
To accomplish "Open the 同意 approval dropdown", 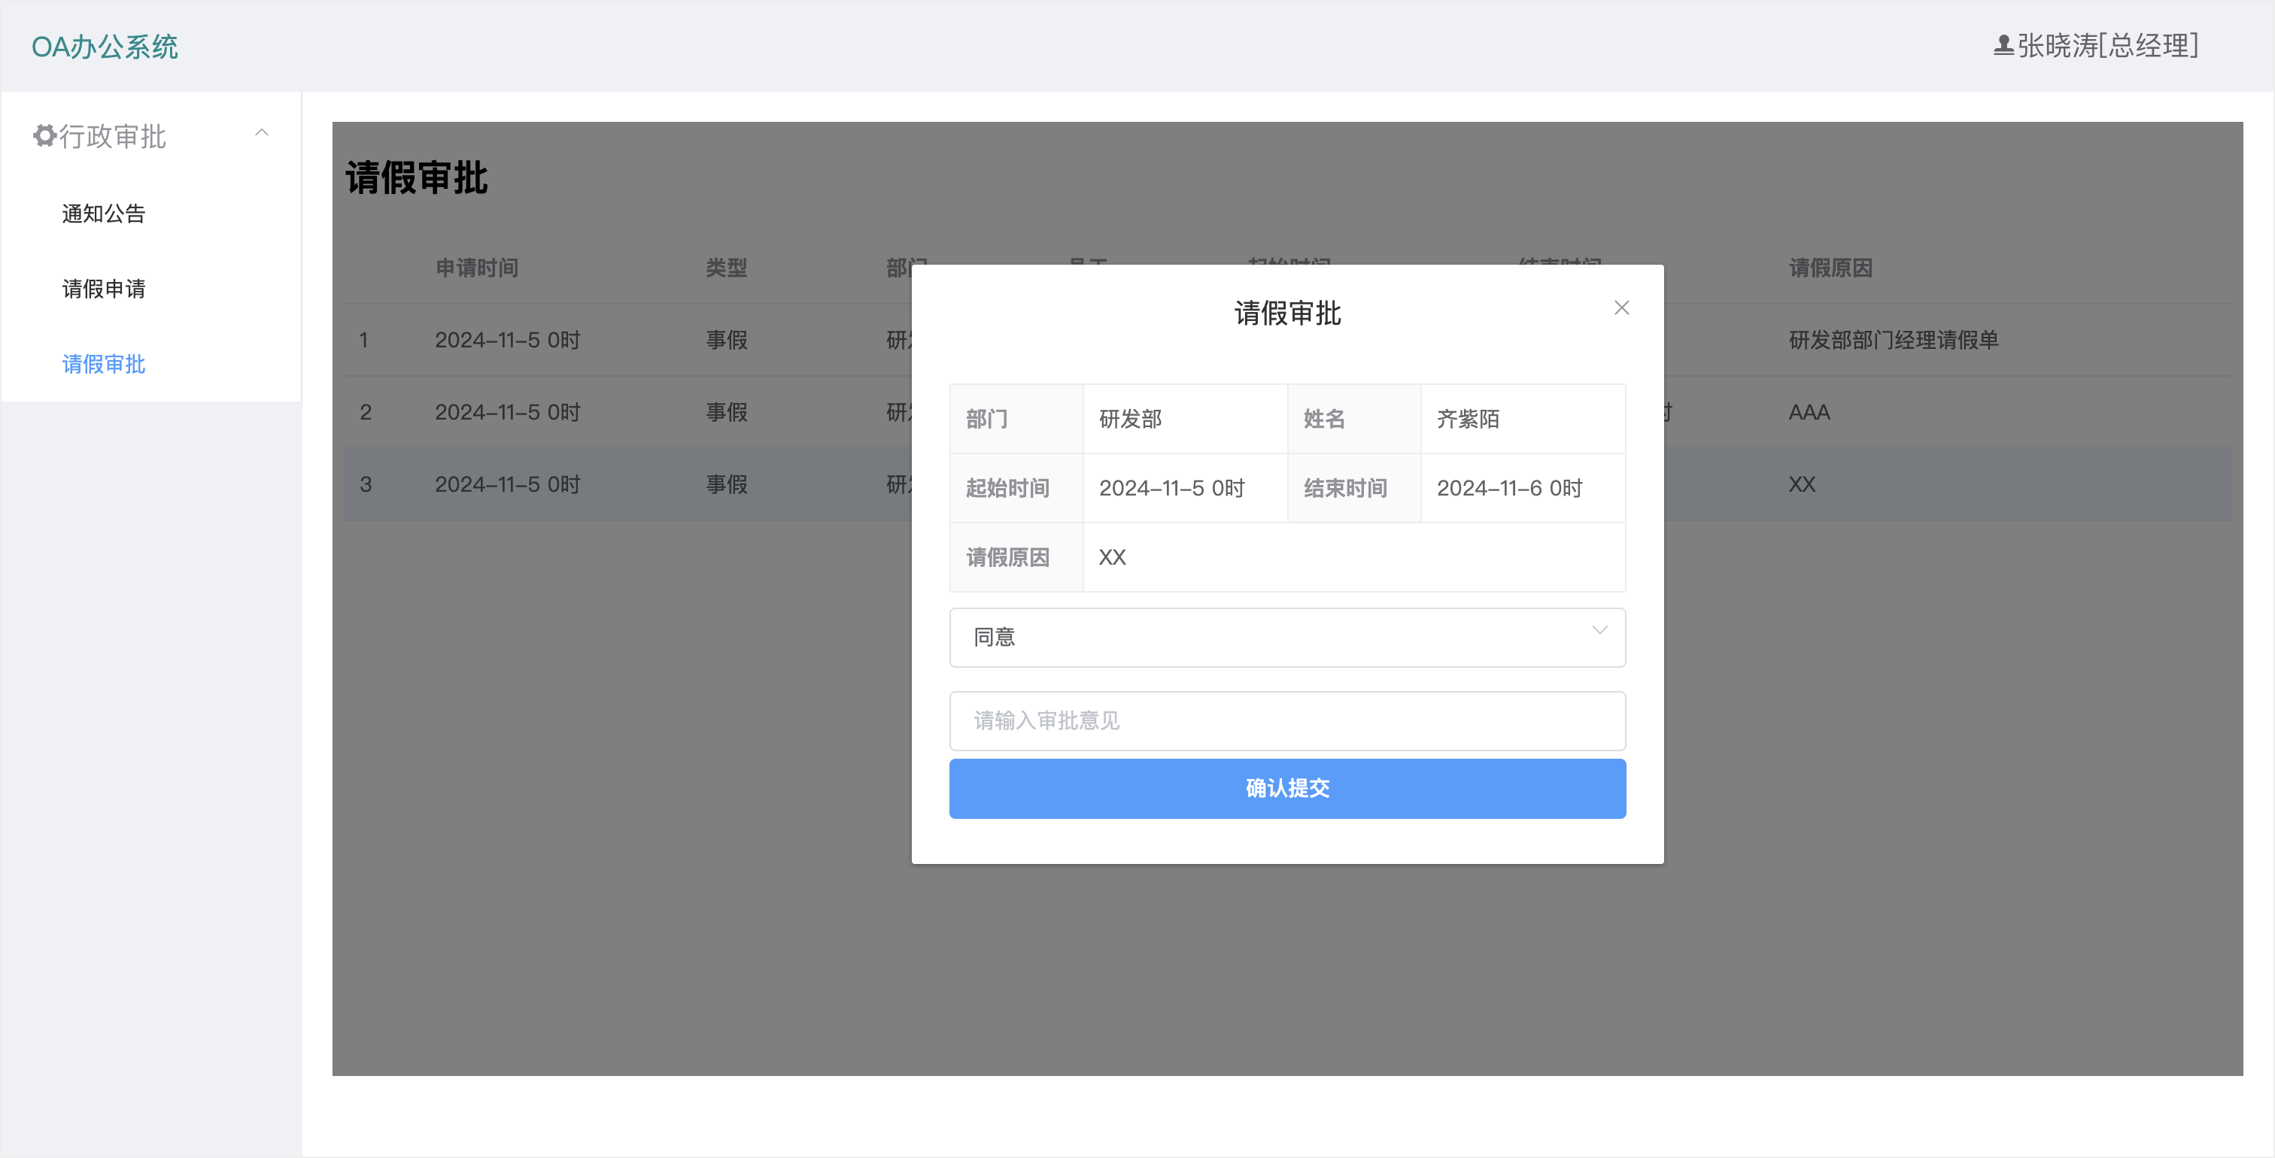I will coord(1286,636).
